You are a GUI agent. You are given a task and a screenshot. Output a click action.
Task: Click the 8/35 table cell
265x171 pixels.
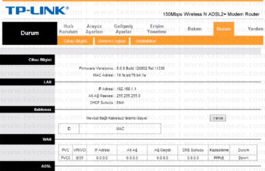click(x=79, y=158)
